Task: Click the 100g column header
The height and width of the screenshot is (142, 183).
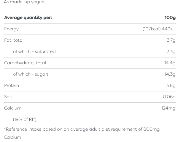Action: [170, 18]
